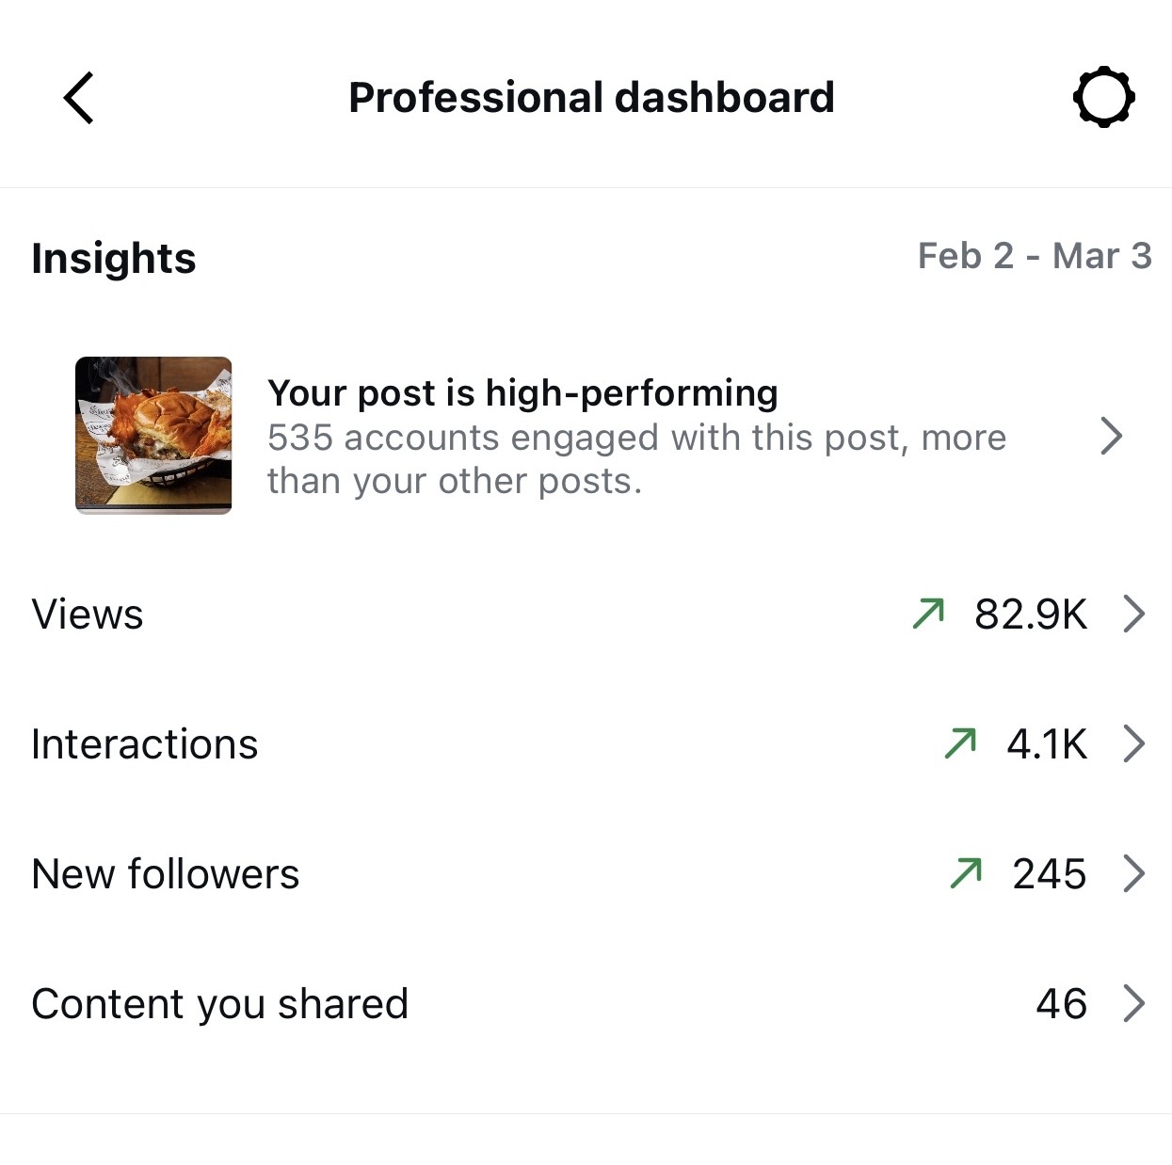This screenshot has height=1165, width=1172.
Task: Open the Content you shared row label
Action: (219, 1004)
